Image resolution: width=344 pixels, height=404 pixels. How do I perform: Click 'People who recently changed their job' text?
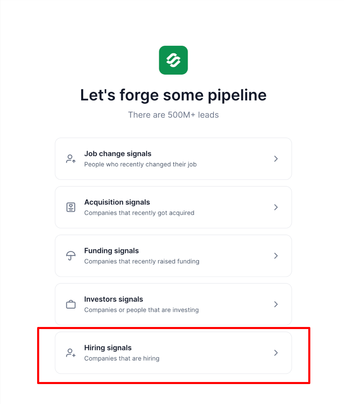140,164
